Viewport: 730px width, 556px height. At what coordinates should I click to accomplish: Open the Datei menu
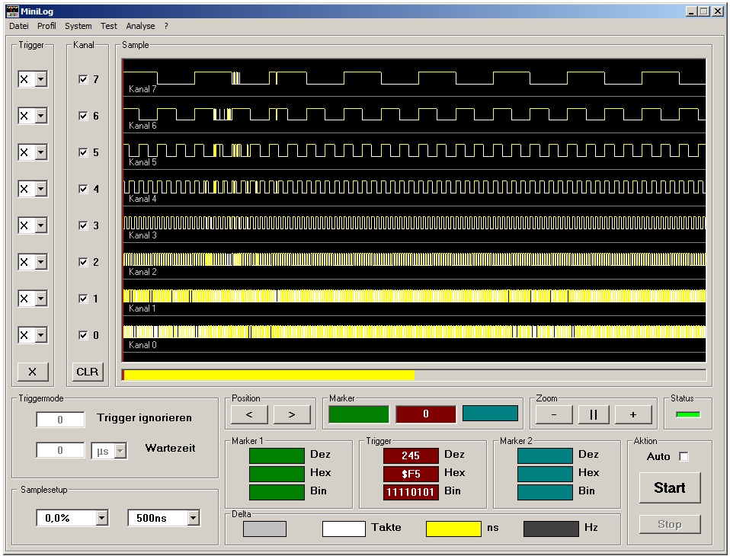[18, 26]
